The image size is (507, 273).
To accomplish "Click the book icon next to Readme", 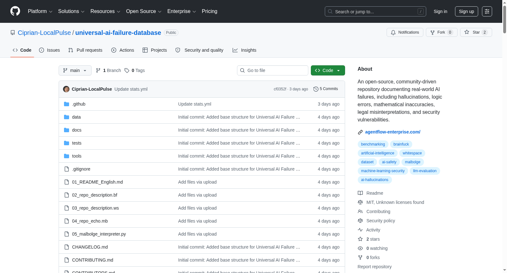I will coord(360,193).
